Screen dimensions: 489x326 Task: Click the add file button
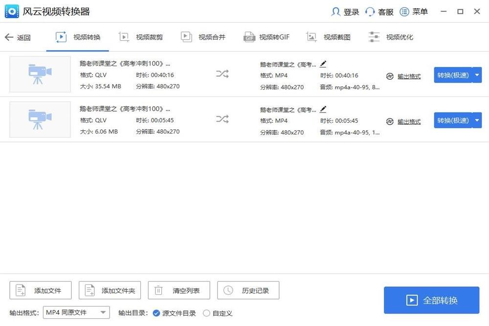[x=41, y=290]
